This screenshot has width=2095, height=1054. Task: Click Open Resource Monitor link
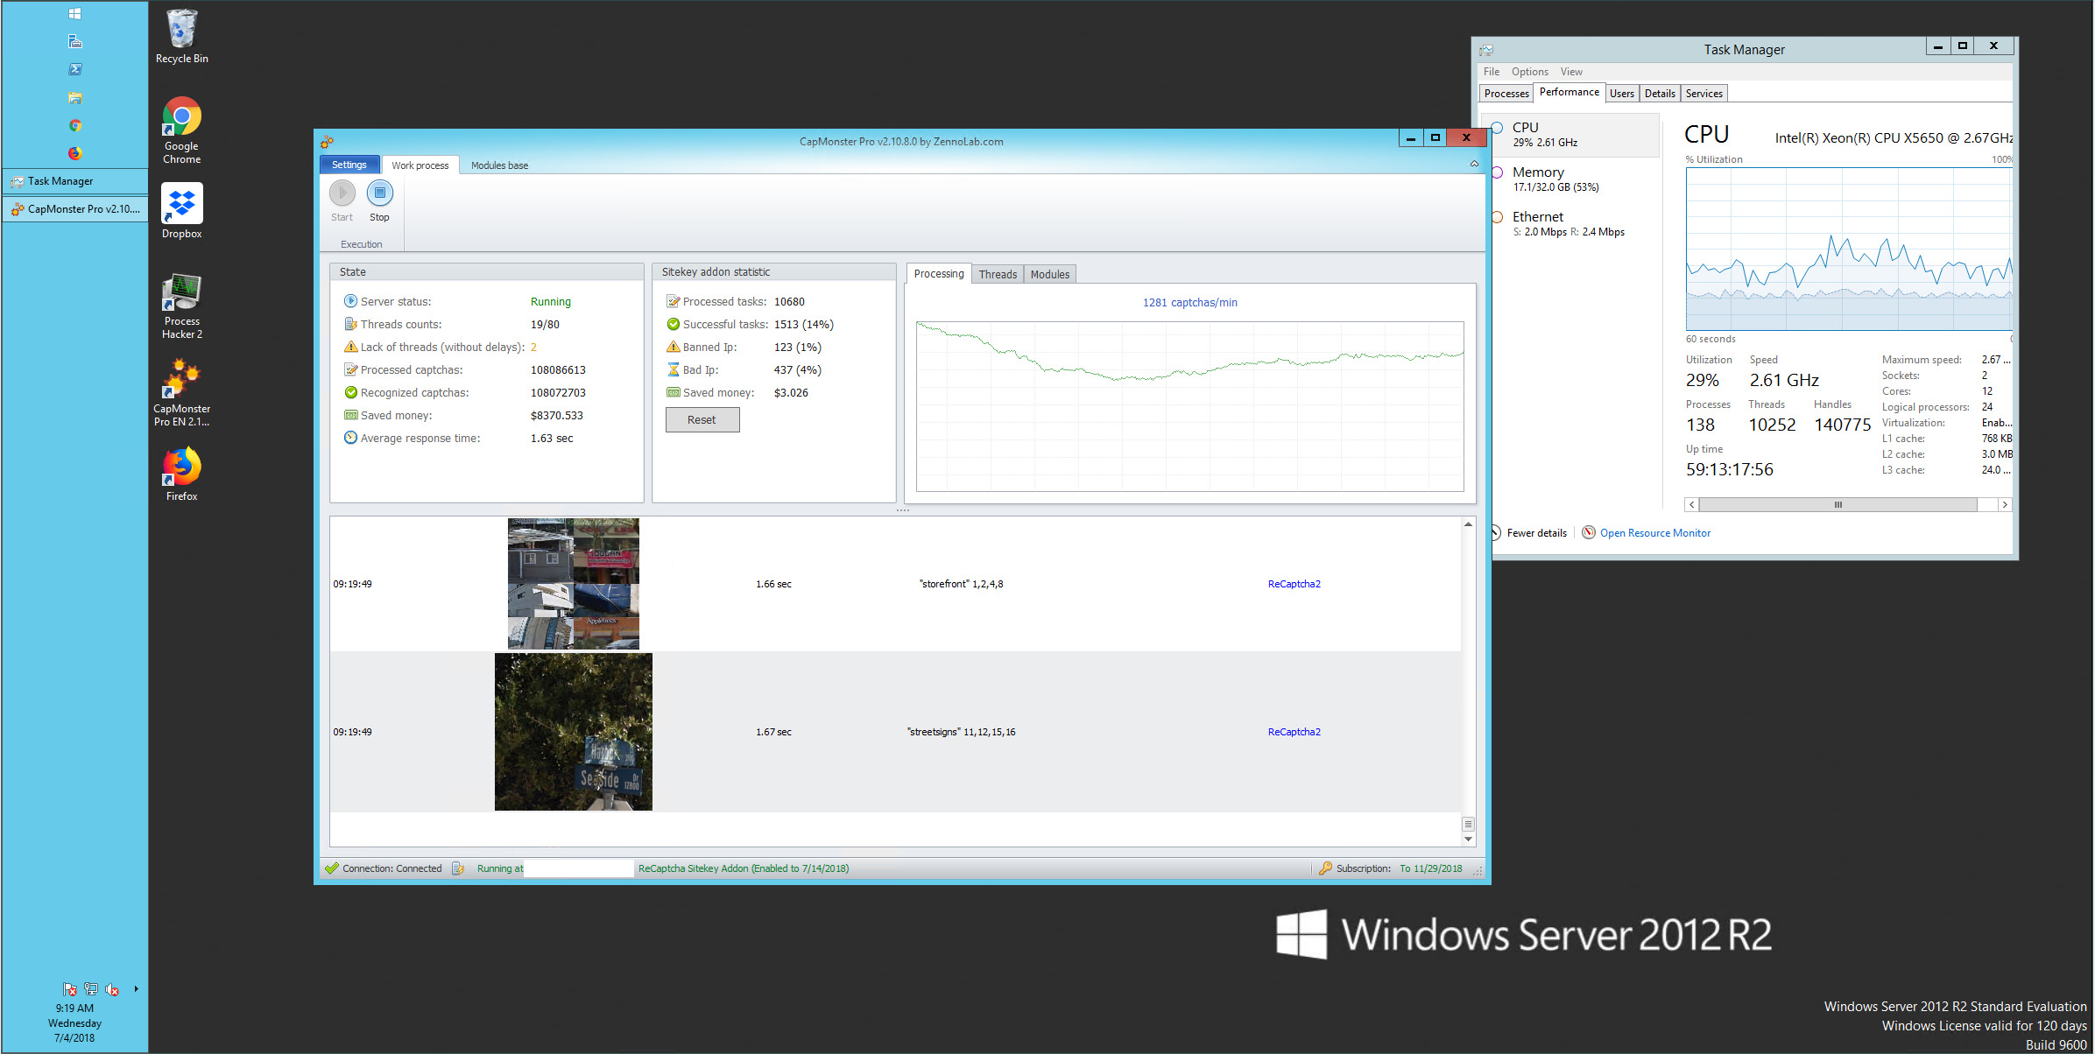[x=1655, y=532]
